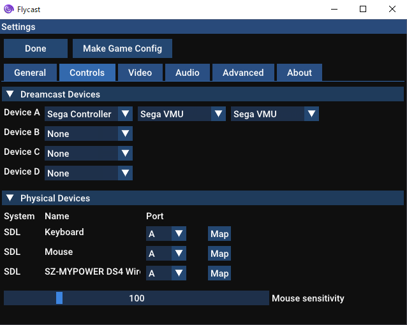Image resolution: width=407 pixels, height=325 pixels.
Task: Open the Advanced tab
Action: (243, 73)
